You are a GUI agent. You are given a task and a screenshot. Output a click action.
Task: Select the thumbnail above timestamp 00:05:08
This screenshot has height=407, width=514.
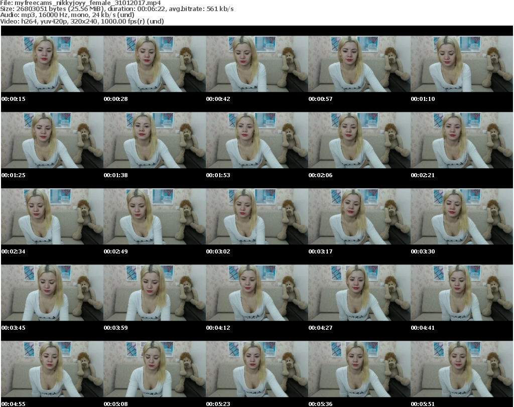[x=155, y=369]
